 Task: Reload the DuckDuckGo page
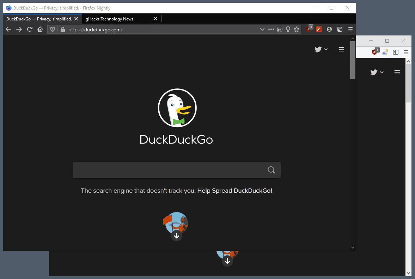click(x=30, y=29)
